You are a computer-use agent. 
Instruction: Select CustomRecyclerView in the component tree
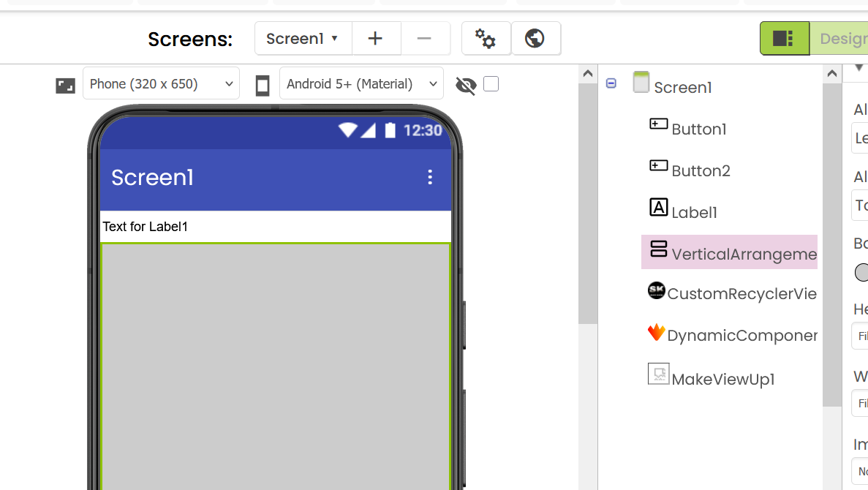[x=741, y=294]
